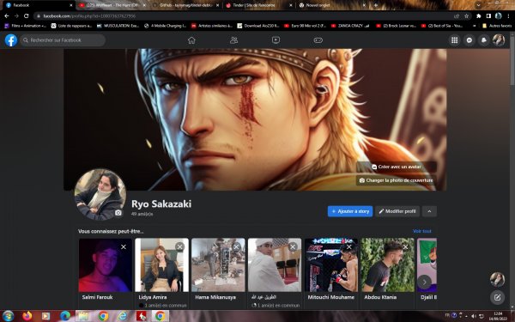Show next friend suggestions with arrow
The height and width of the screenshot is (322, 515).
click(424, 282)
